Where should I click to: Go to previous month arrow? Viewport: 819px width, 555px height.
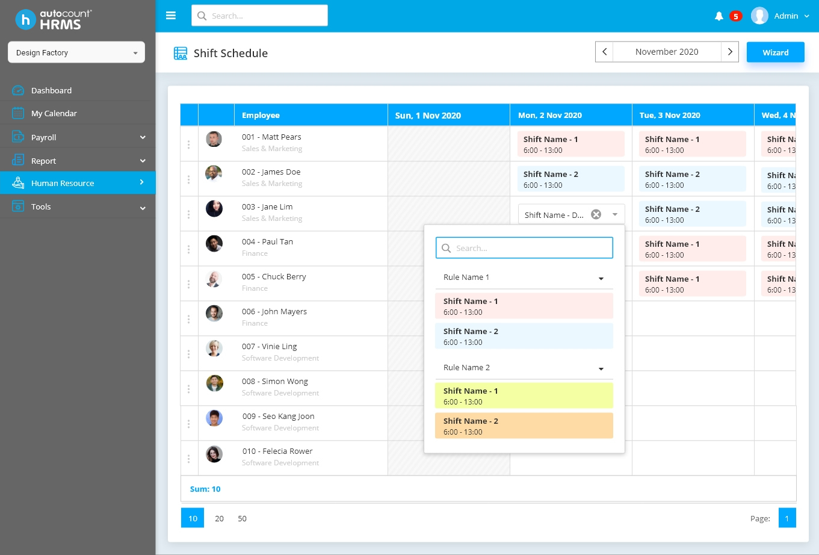604,52
